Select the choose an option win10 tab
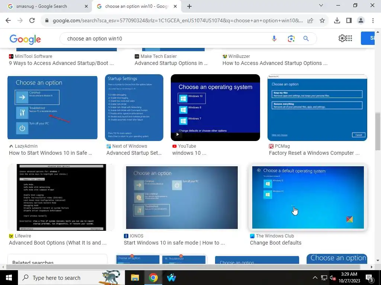 [x=136, y=6]
